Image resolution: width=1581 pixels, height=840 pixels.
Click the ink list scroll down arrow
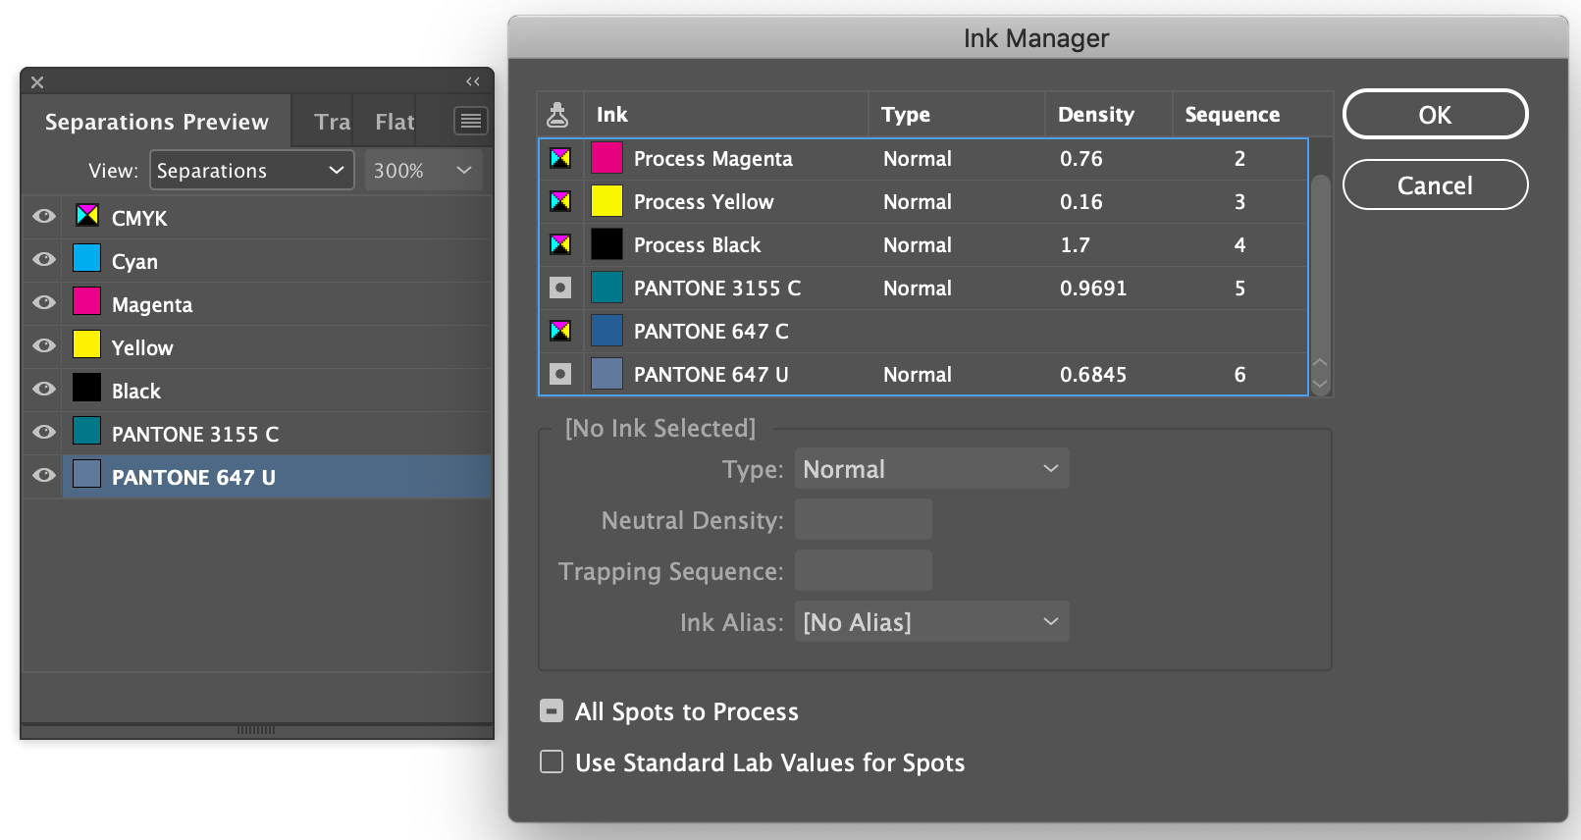click(1320, 385)
